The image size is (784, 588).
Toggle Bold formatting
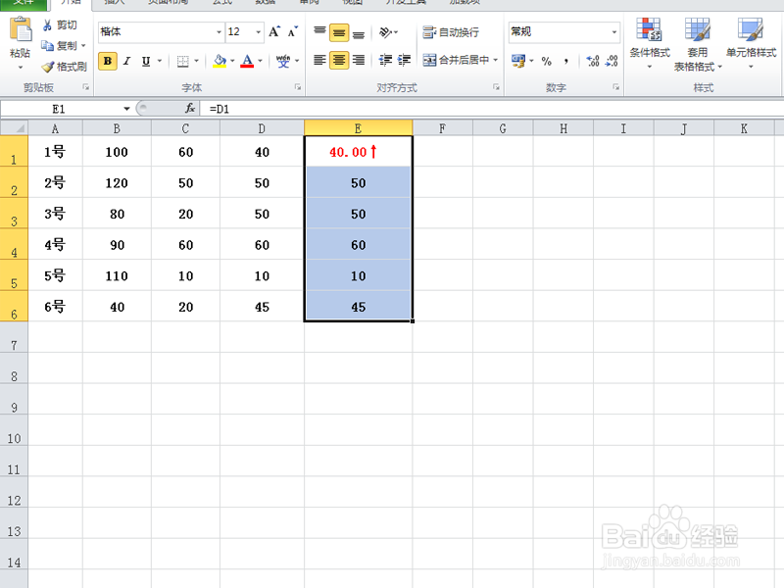tap(108, 61)
